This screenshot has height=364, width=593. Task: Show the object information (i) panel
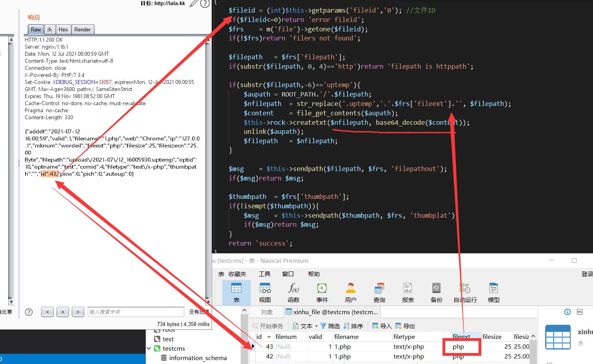click(567, 312)
